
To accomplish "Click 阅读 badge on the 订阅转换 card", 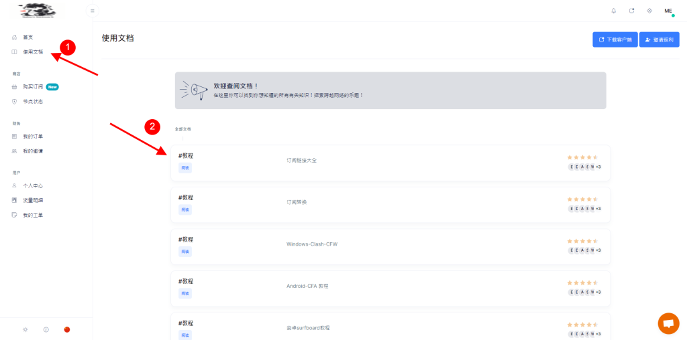I will pyautogui.click(x=185, y=210).
